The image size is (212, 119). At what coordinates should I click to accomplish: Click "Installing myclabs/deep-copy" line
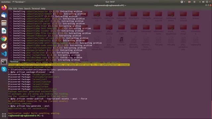coord(46,58)
